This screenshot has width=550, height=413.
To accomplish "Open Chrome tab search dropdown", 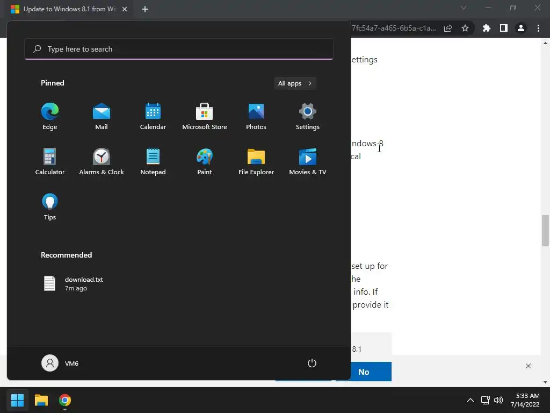I will 464,8.
